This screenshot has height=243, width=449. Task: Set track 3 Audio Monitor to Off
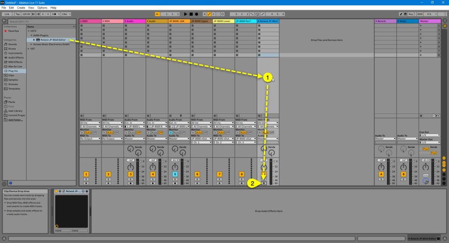(x=138, y=133)
